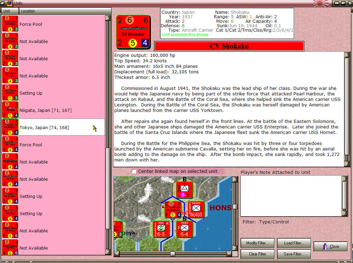Screen dimensions: 353x263
Task: Click the player's note scrollbar down arrow
Action: click(x=345, y=213)
